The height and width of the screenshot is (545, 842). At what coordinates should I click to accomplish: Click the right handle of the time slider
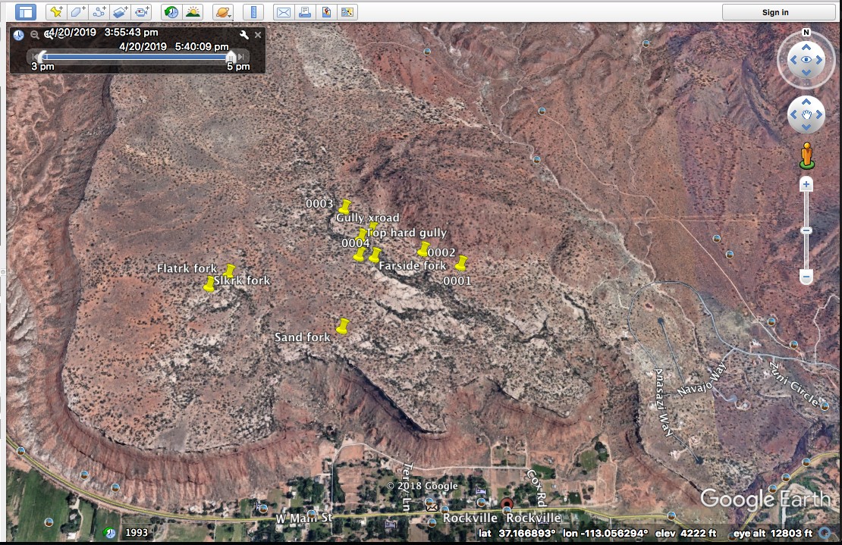tap(231, 56)
